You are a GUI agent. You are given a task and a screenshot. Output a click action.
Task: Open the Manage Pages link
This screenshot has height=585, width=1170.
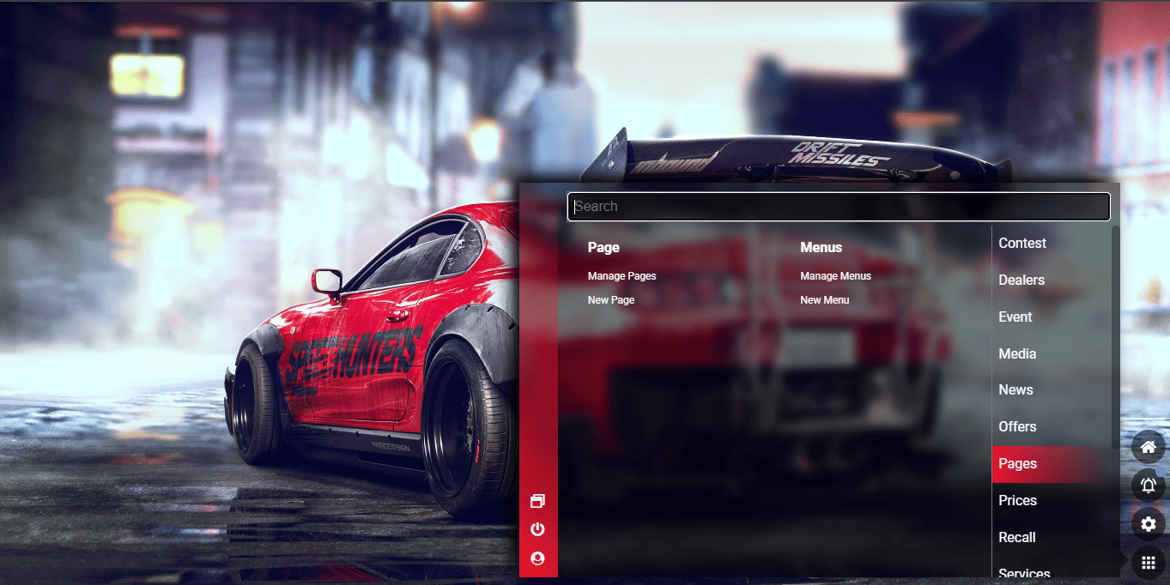621,276
